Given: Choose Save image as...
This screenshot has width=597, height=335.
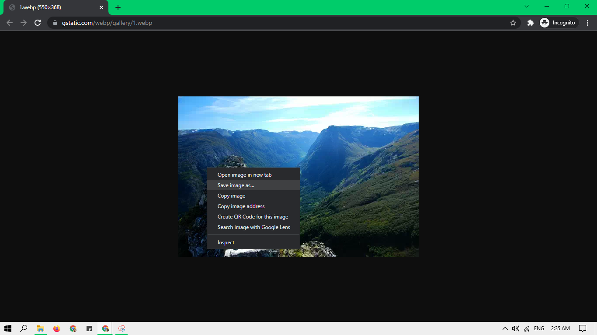Looking at the screenshot, I should pyautogui.click(x=253, y=185).
